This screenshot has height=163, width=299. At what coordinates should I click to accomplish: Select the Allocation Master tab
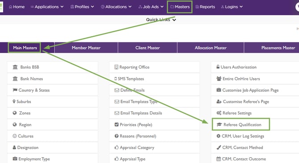coord(211,48)
